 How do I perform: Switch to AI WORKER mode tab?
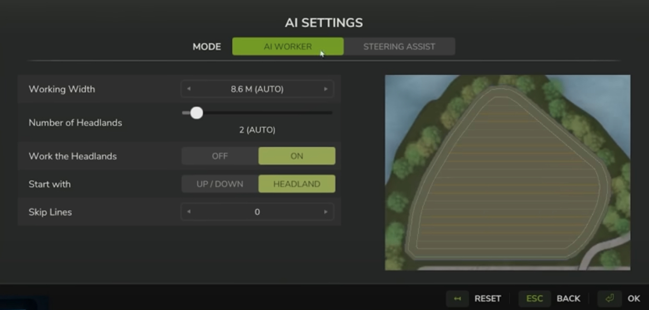coord(288,47)
